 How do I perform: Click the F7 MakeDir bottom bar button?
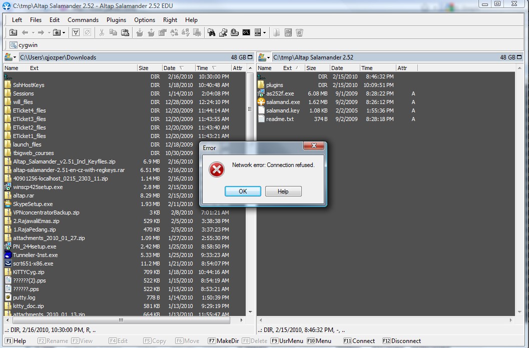223,341
